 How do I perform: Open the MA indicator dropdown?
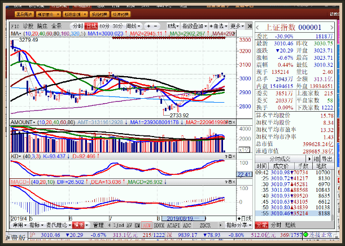point(16,34)
